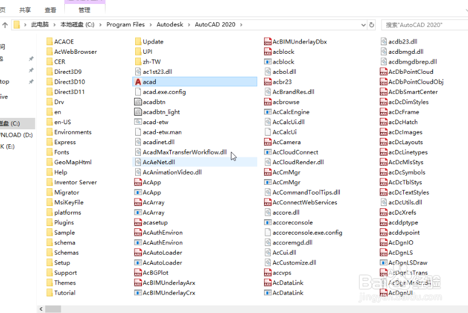The image size is (468, 313).
Task: Expand chevron after 此电脑 in path
Action: coord(54,25)
